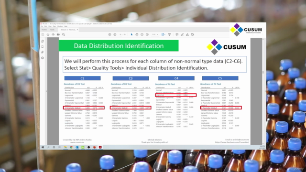Open the Home tab in Acrobat
306x172 pixels.
coord(44,30)
